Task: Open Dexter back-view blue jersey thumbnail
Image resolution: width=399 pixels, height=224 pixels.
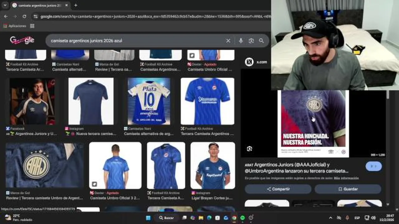Action: tap(115, 166)
